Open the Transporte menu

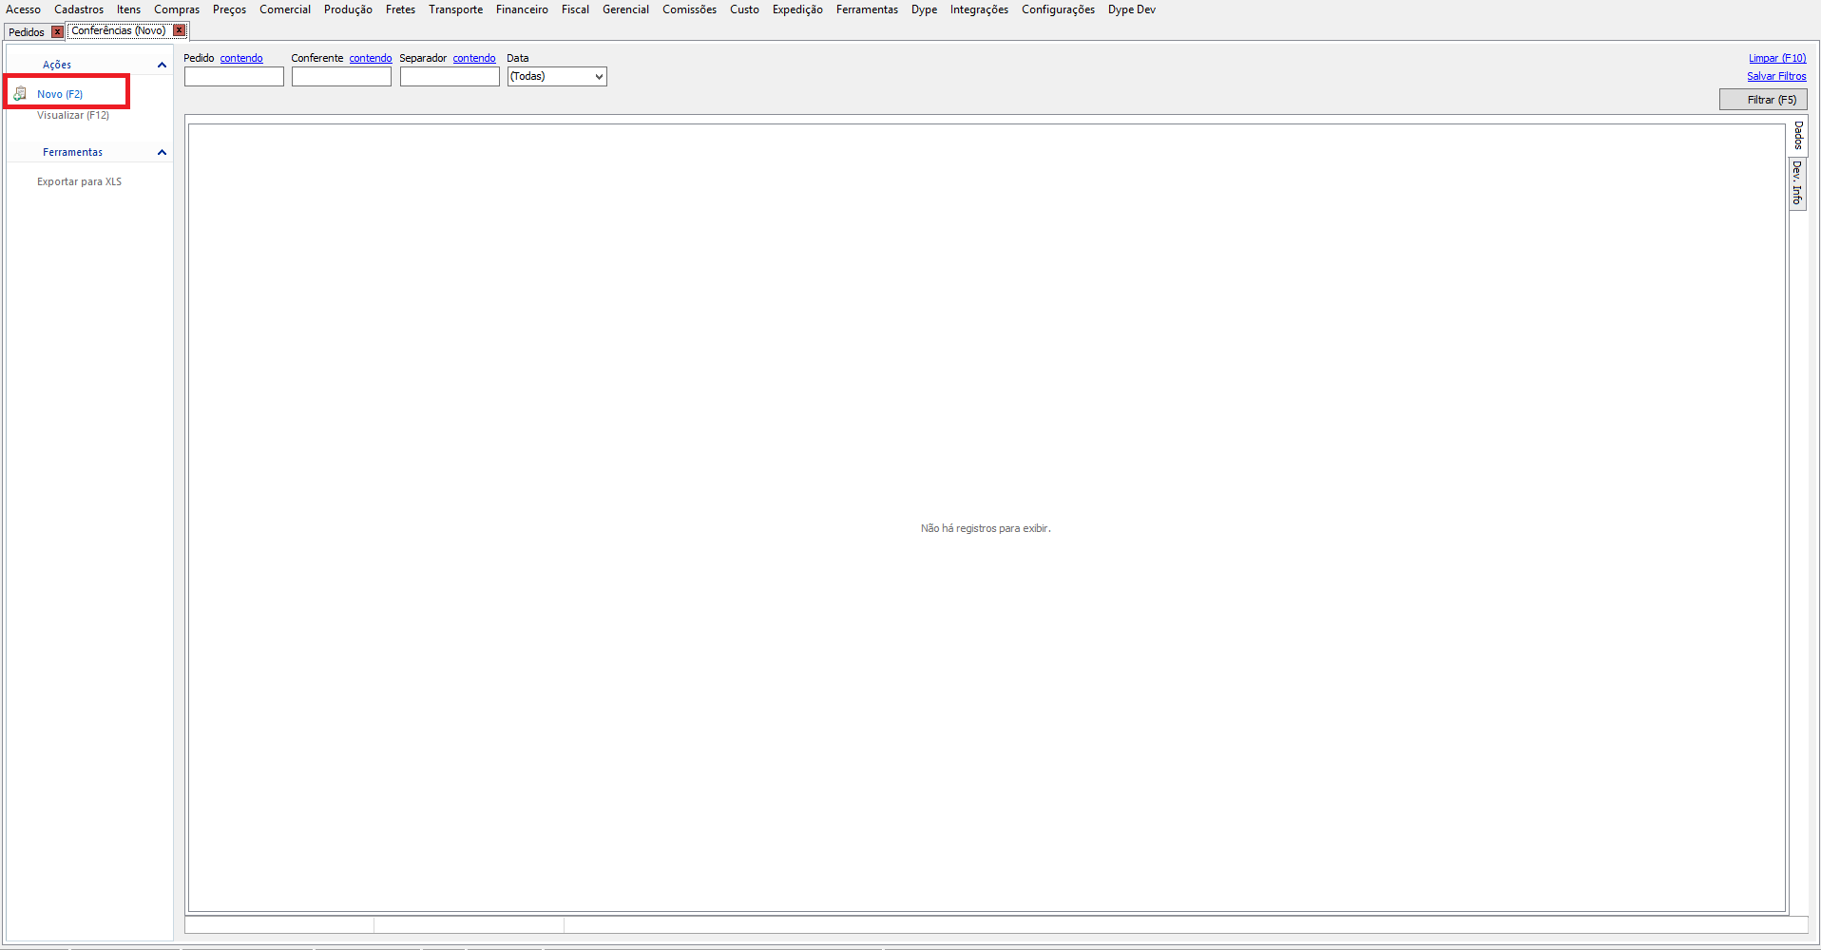tap(455, 9)
